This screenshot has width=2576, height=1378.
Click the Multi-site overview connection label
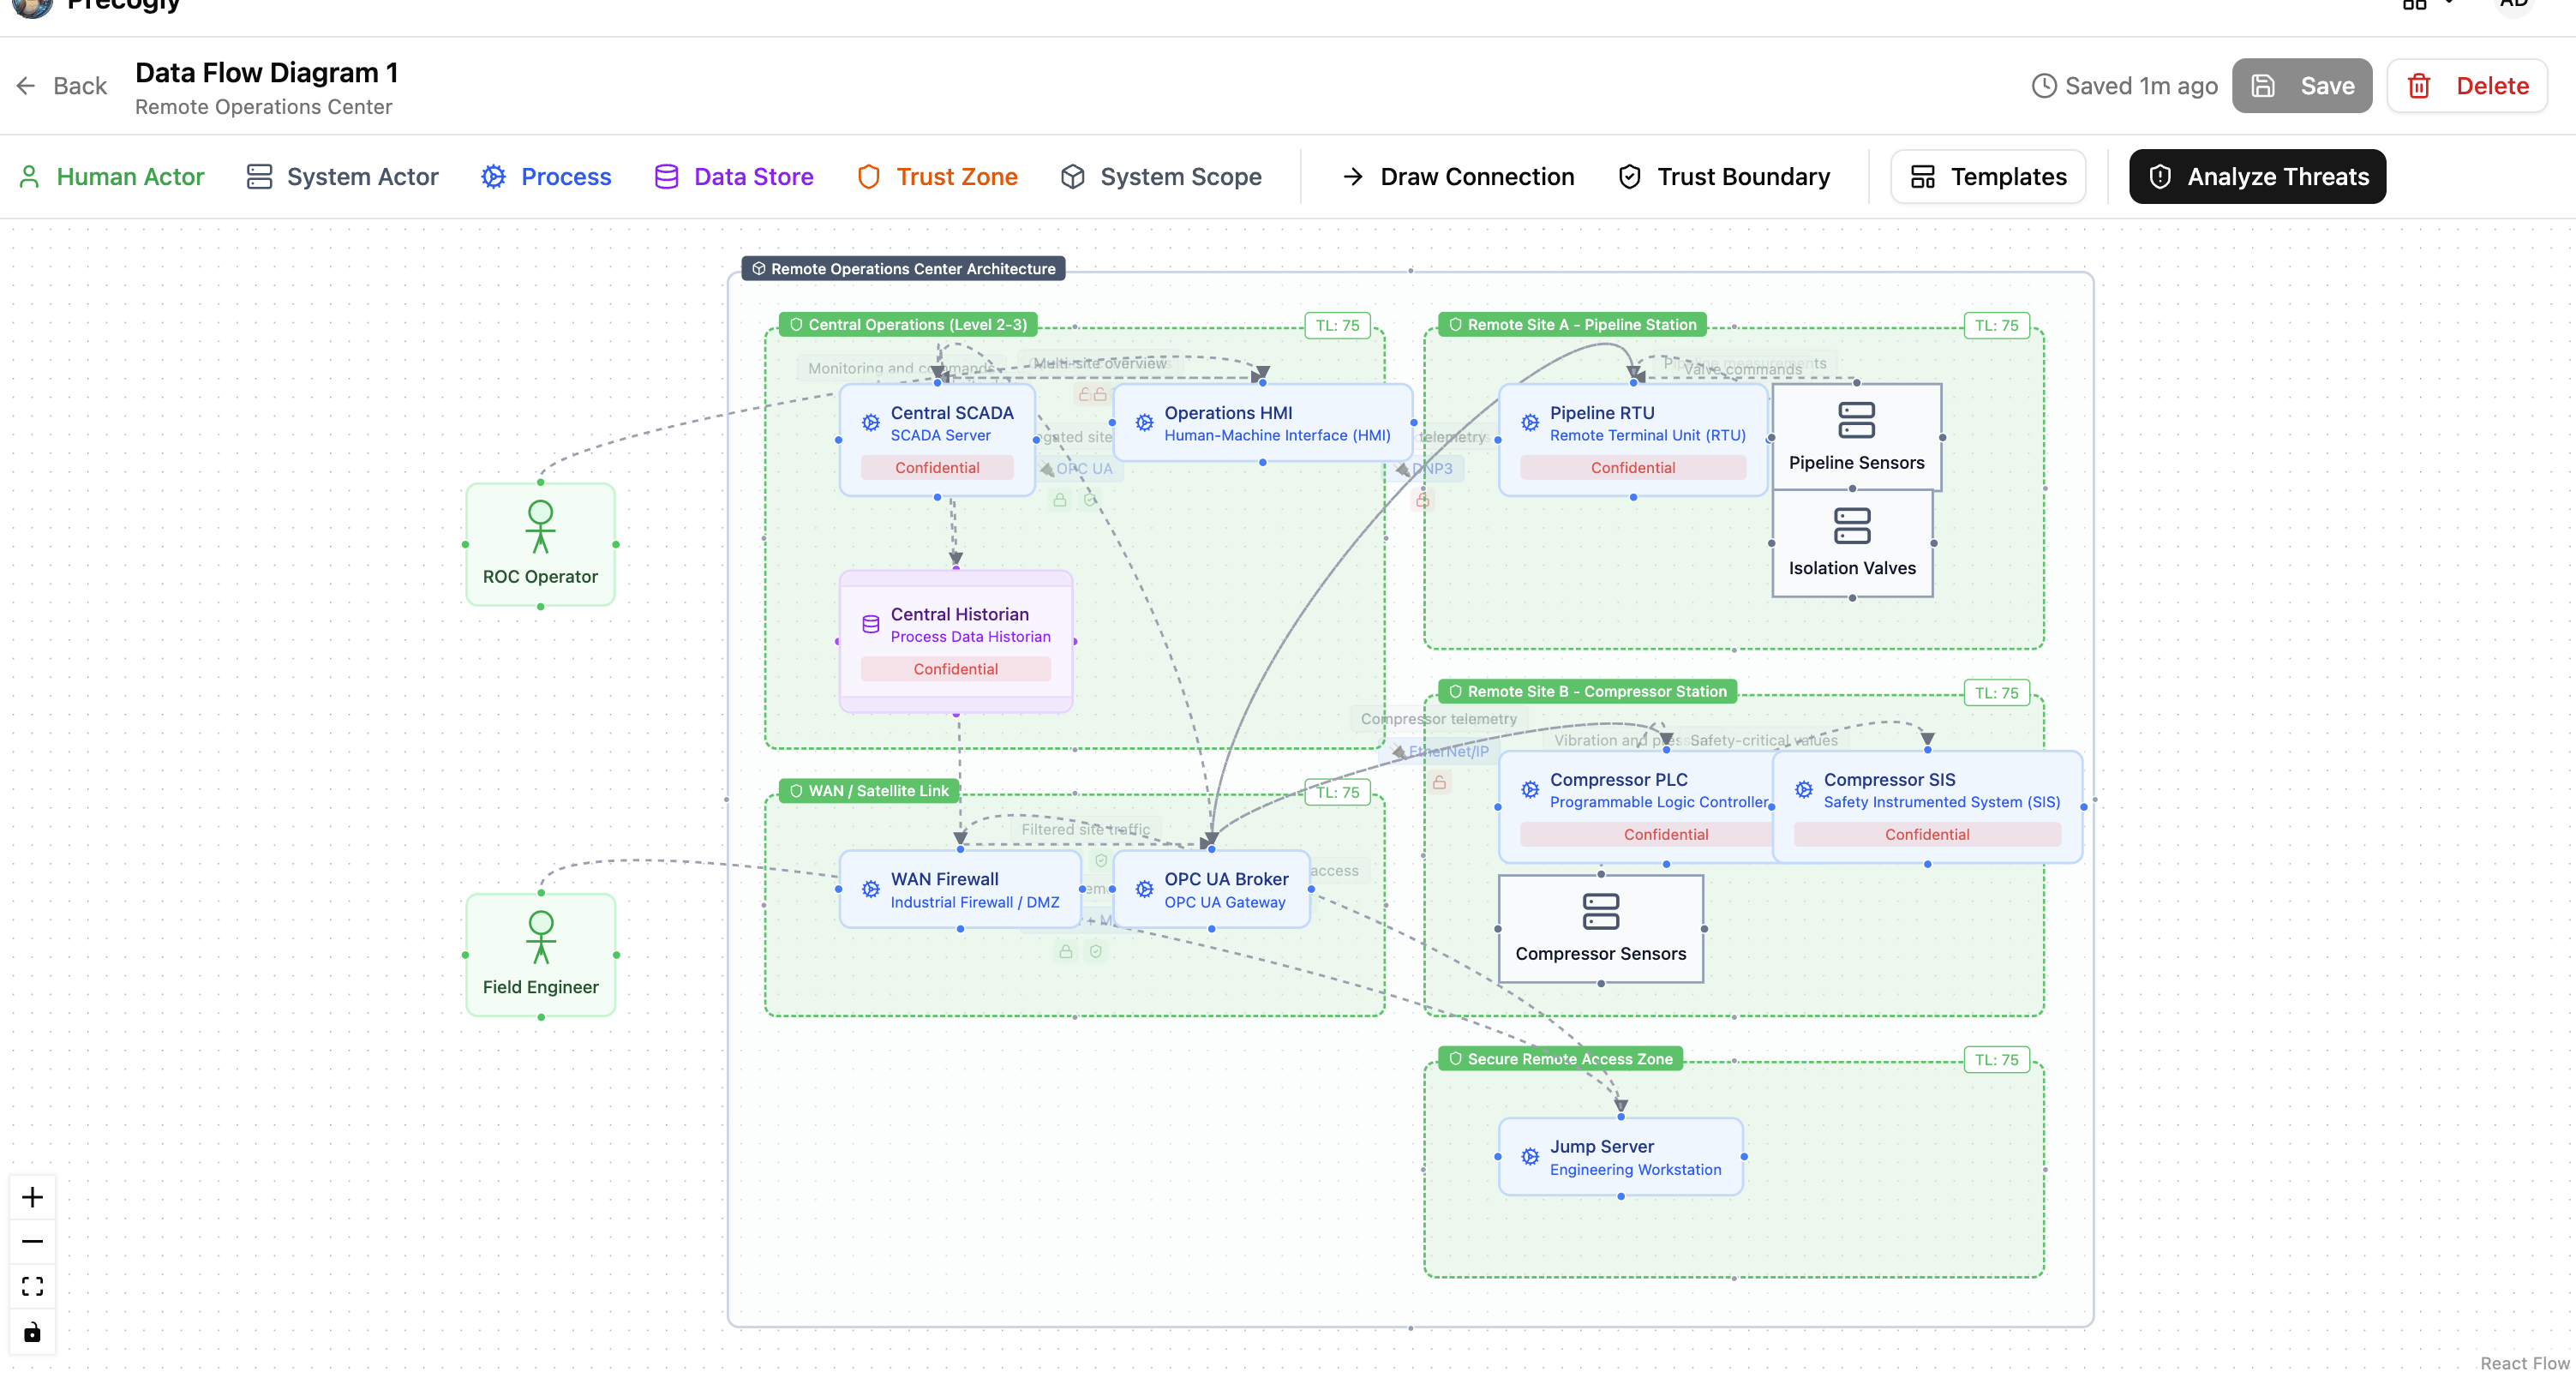(x=1100, y=364)
